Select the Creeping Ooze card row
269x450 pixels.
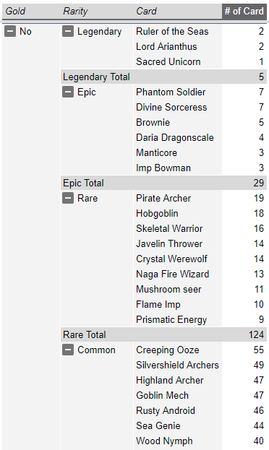point(200,350)
